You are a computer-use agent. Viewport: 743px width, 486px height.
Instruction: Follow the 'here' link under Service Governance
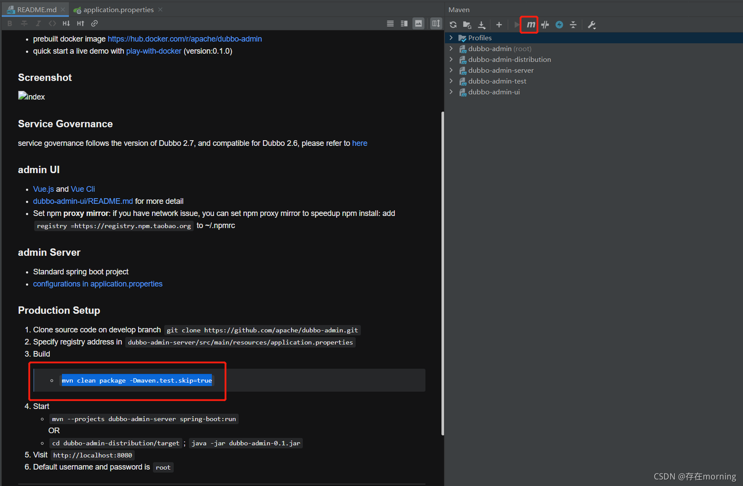[360, 143]
